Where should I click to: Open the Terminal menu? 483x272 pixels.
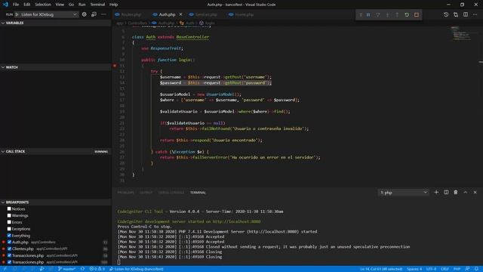click(97, 5)
